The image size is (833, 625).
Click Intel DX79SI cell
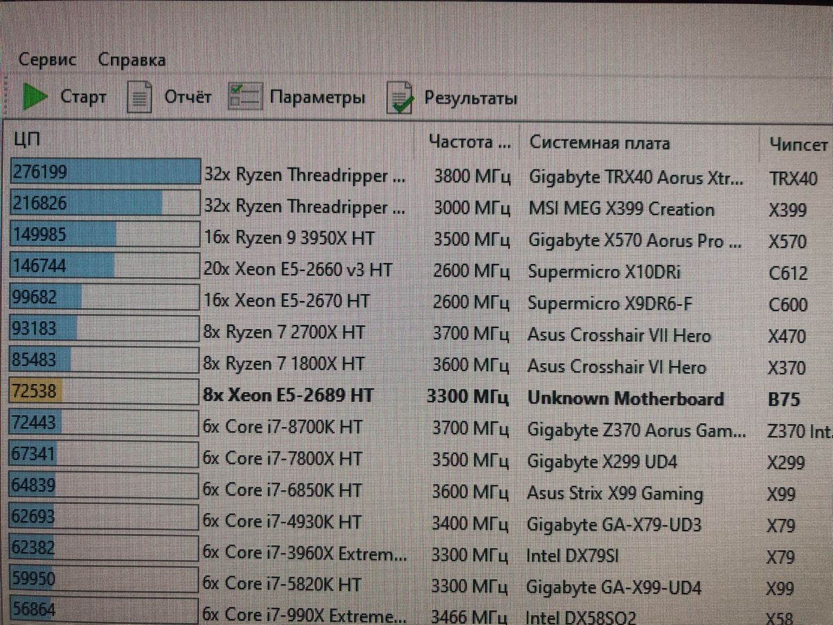572,555
